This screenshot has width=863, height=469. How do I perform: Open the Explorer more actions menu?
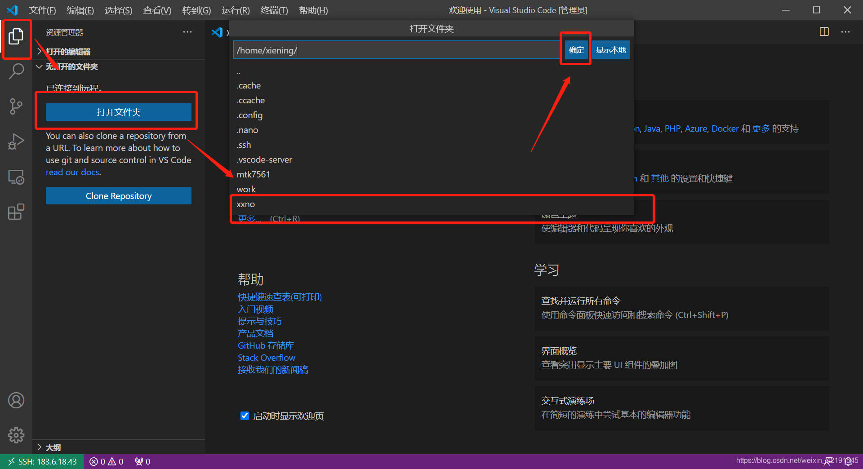click(187, 31)
